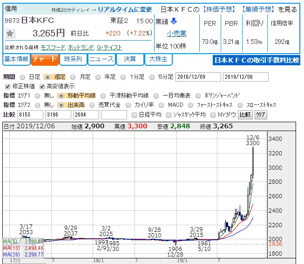Select 年足 yearly period radio button

(98, 77)
